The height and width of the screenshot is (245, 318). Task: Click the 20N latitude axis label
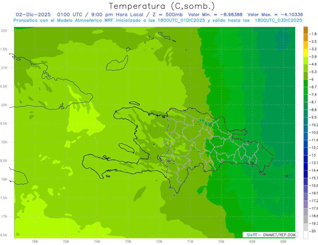pos(5,105)
